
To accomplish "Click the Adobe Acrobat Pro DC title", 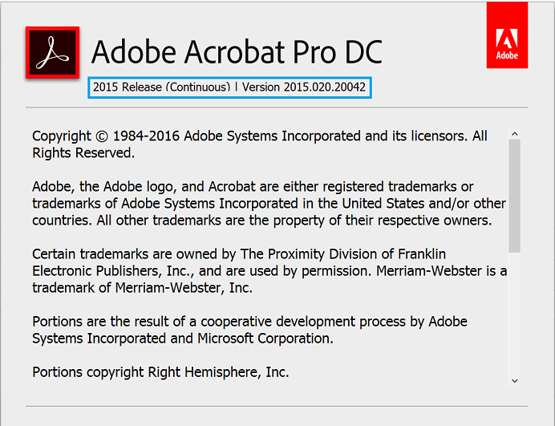I will 237,52.
